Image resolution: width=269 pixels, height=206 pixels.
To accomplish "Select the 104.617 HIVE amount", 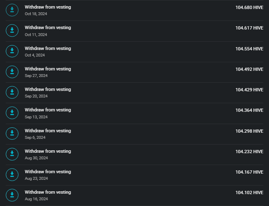I will tap(249, 28).
